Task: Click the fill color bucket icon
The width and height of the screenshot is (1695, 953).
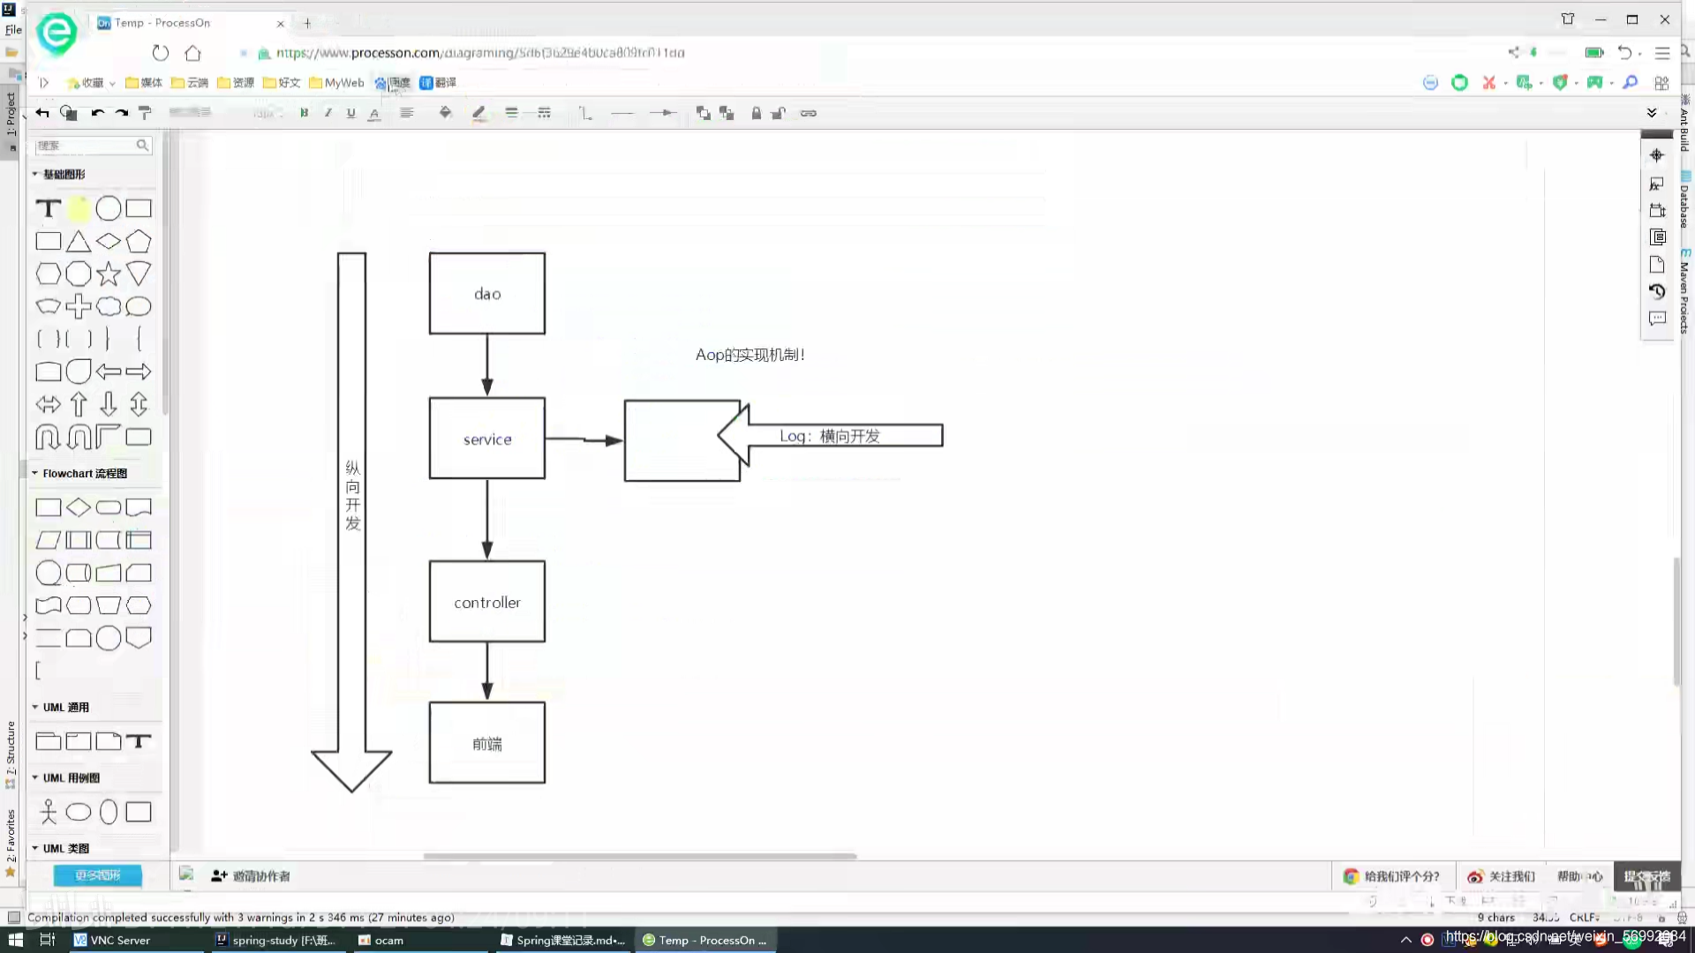Action: click(x=445, y=113)
